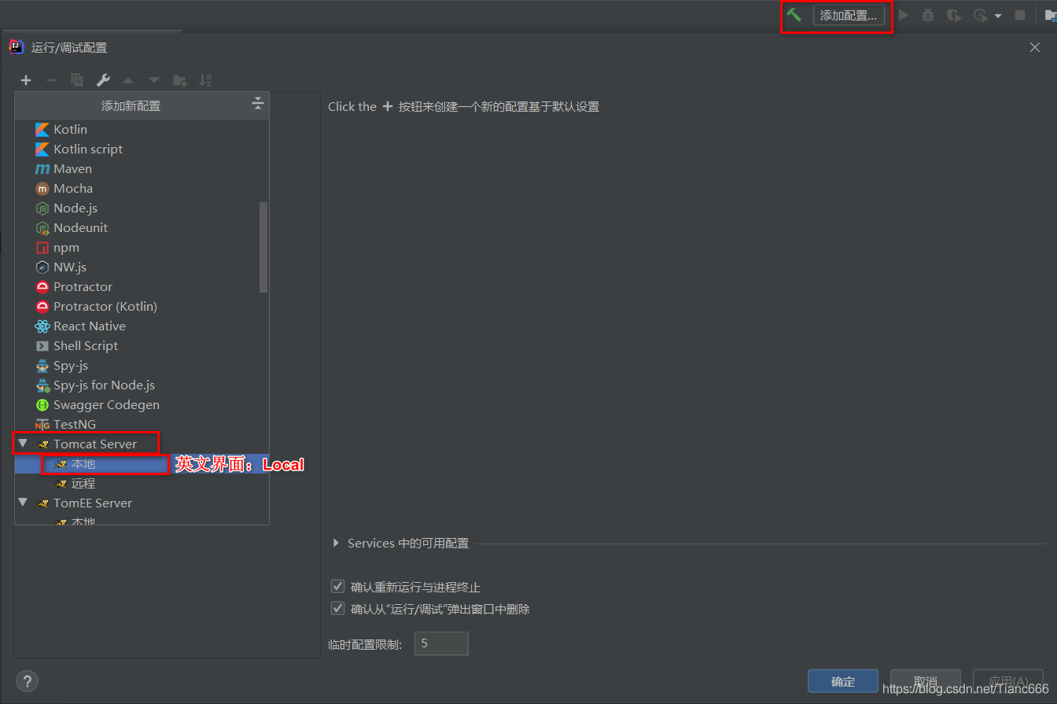Click the Profiler run icon in the top toolbar

point(980,15)
